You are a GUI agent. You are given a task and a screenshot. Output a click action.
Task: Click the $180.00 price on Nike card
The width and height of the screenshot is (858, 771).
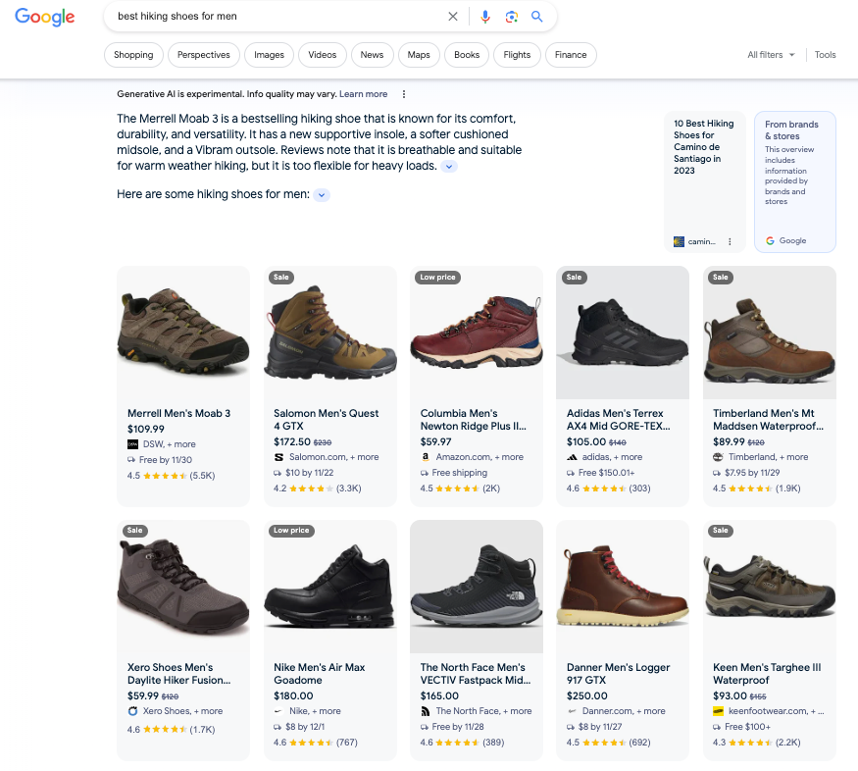293,696
